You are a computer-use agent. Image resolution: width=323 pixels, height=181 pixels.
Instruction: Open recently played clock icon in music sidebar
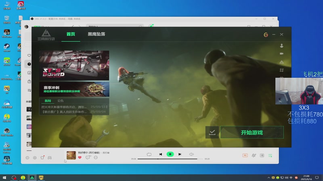(29, 64)
